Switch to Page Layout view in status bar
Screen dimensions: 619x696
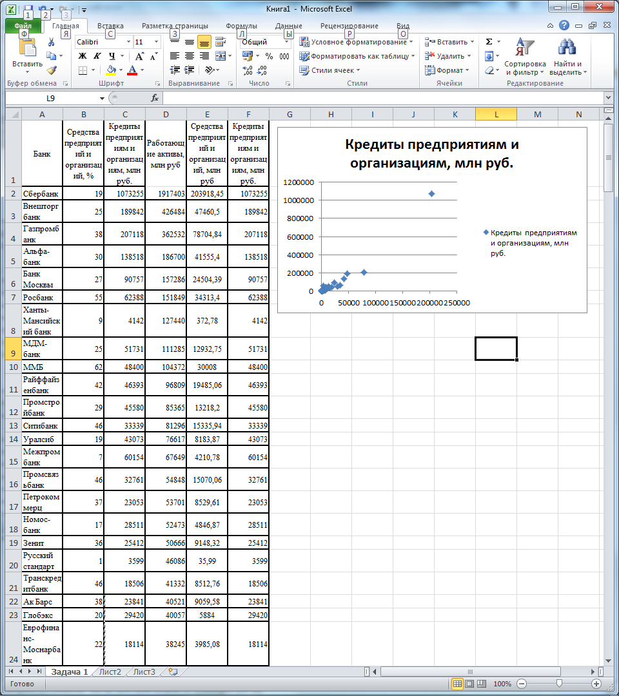pos(469,684)
